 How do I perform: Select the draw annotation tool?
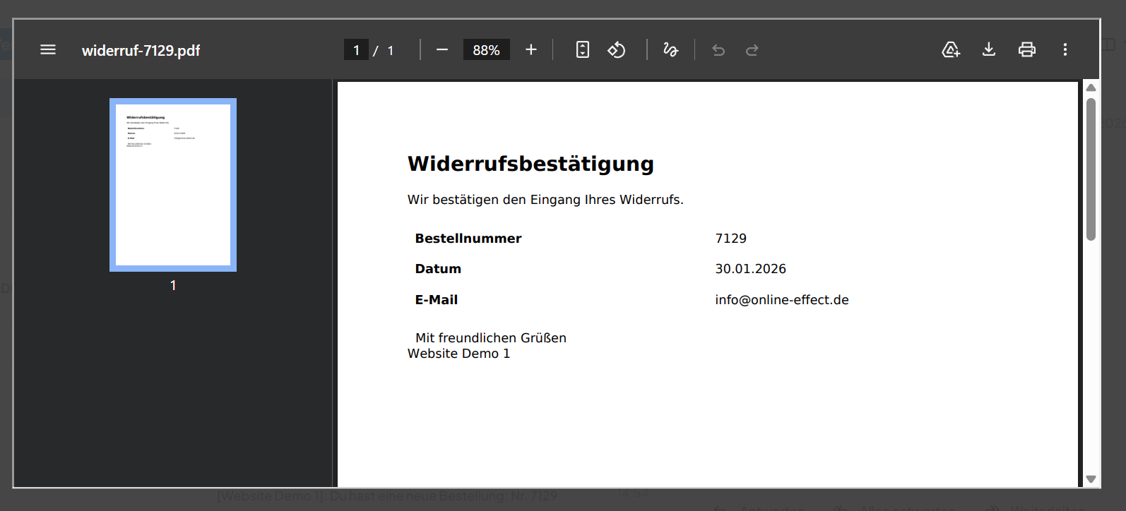point(670,49)
